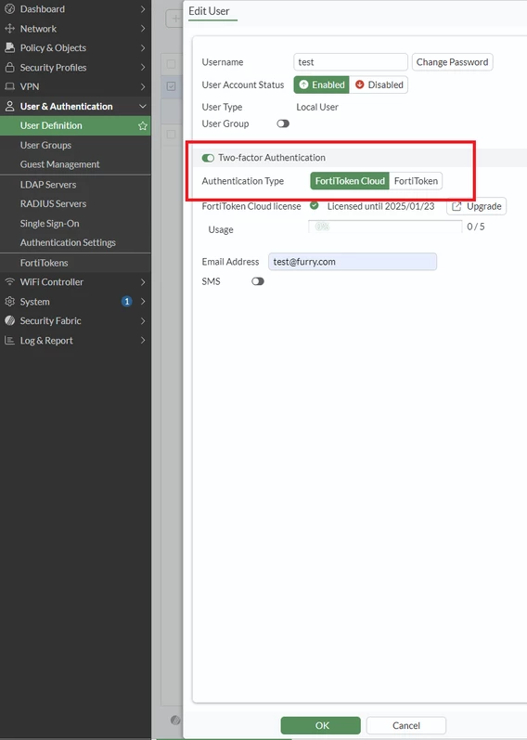527x740 pixels.
Task: Click the favorite star on User Definition
Action: 143,126
